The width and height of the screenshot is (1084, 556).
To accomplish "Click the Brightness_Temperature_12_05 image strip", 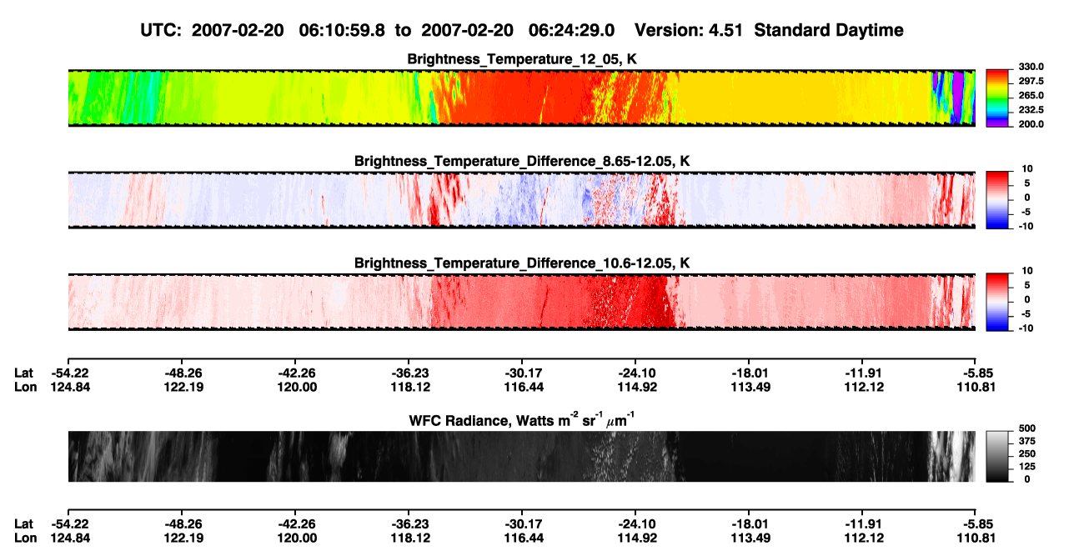I will pyautogui.click(x=521, y=98).
